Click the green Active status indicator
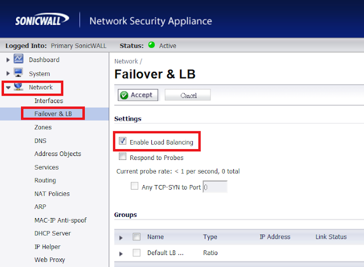 point(151,45)
